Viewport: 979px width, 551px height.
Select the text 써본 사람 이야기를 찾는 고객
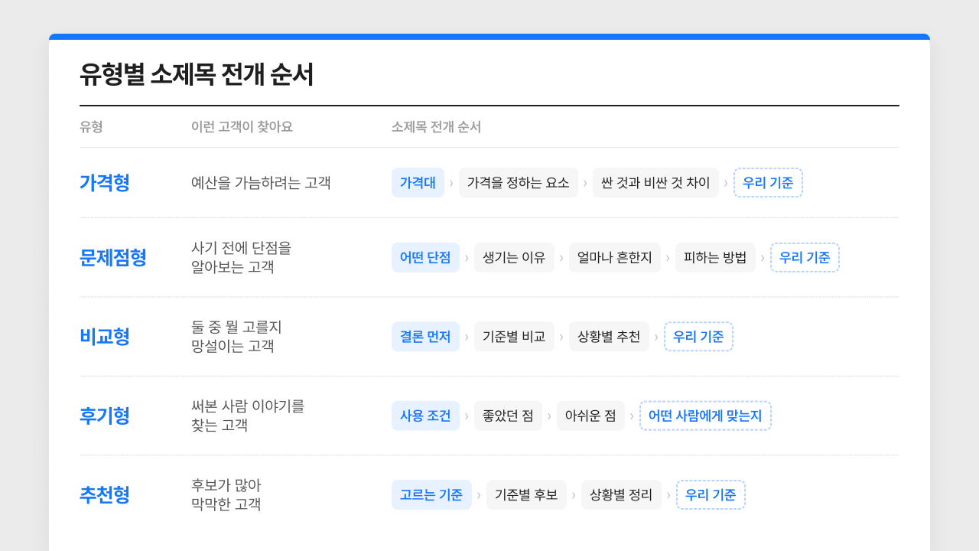pos(248,416)
